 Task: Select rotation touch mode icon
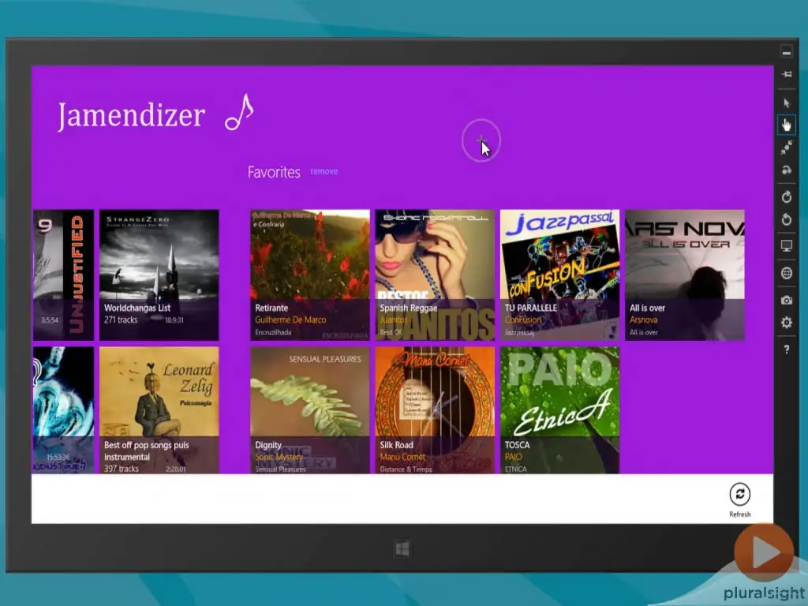click(x=787, y=170)
